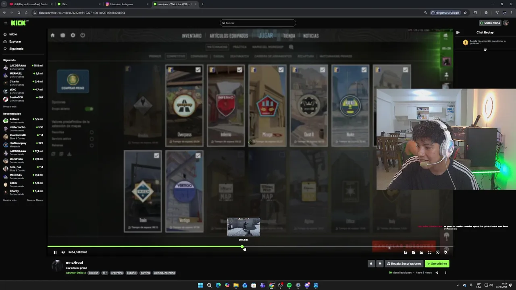Open BenitoSDR channel in the sidebar

(x=23, y=99)
